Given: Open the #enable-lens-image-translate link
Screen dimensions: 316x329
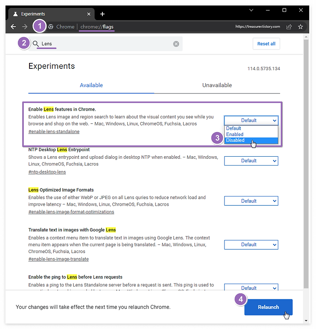Looking at the screenshot, I should pos(59,259).
